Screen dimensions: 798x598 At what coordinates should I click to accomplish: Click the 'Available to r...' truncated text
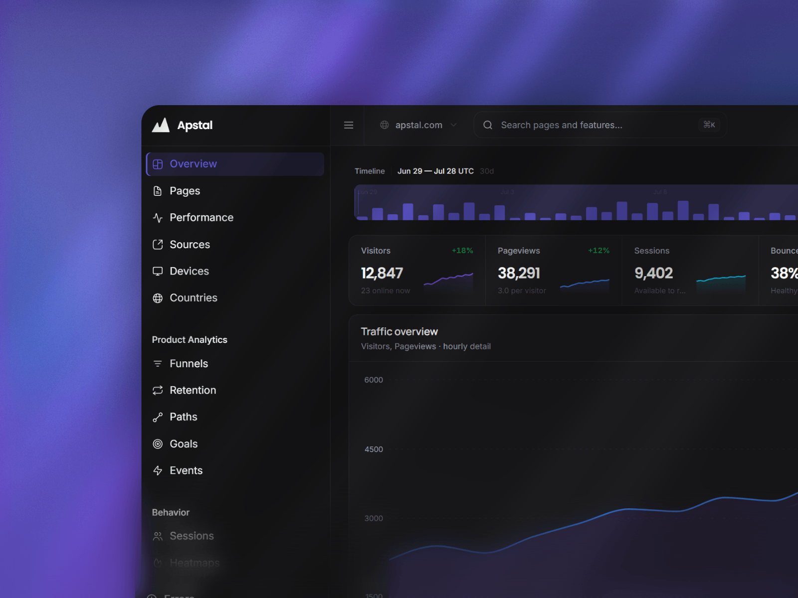[x=660, y=291]
